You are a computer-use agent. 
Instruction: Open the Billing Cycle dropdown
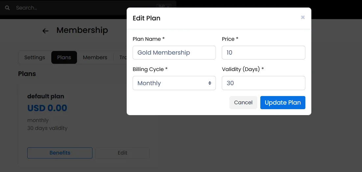click(x=174, y=83)
